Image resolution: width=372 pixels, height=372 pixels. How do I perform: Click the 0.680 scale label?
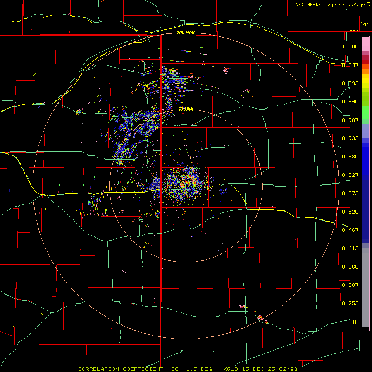click(350, 157)
